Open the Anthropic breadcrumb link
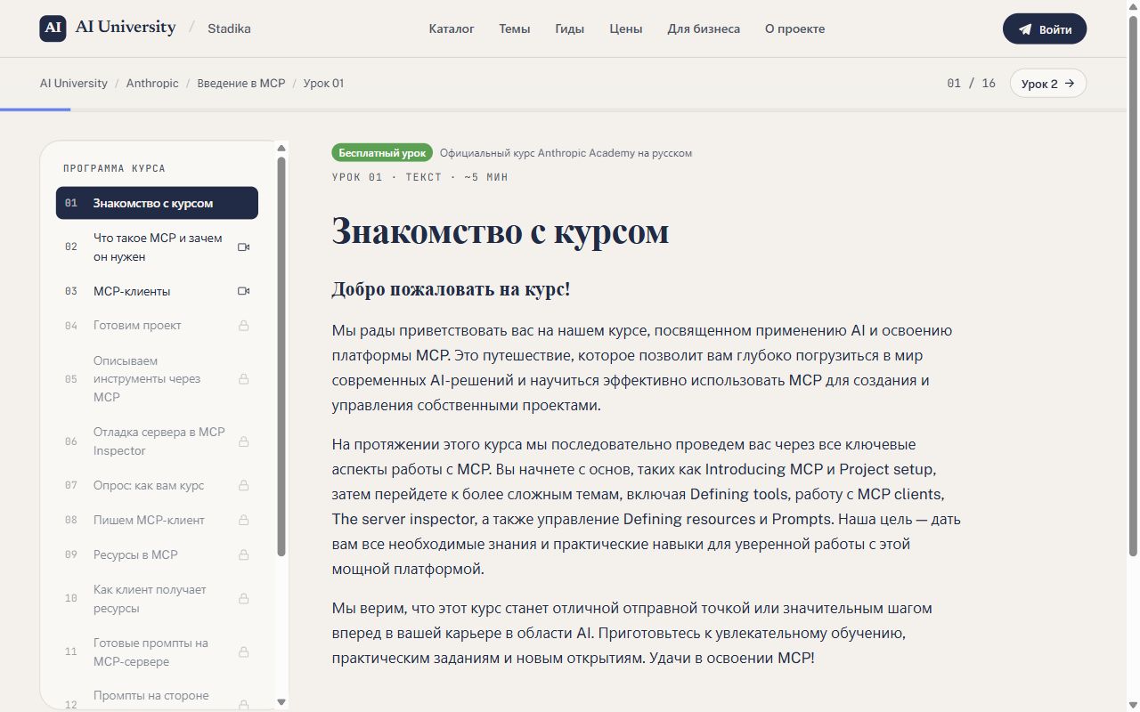The width and height of the screenshot is (1140, 712). coord(152,83)
